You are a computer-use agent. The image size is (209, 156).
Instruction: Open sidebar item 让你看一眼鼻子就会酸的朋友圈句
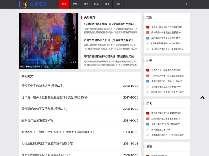166,27
